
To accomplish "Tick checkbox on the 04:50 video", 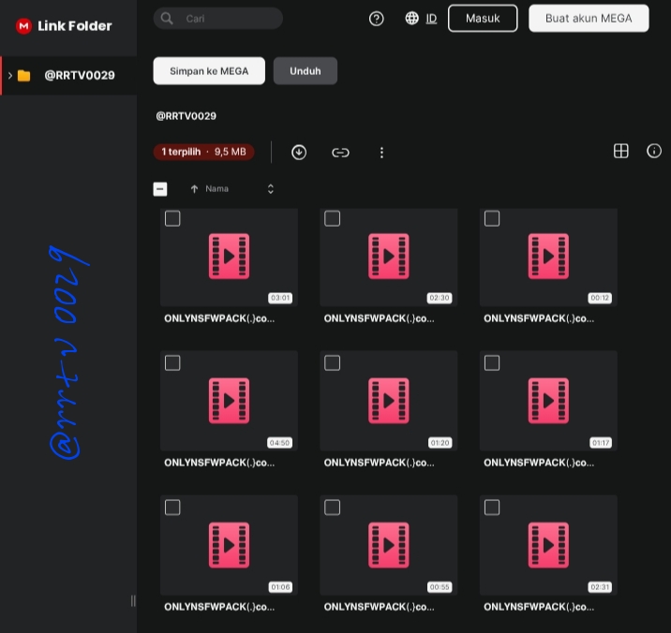I will [172, 363].
